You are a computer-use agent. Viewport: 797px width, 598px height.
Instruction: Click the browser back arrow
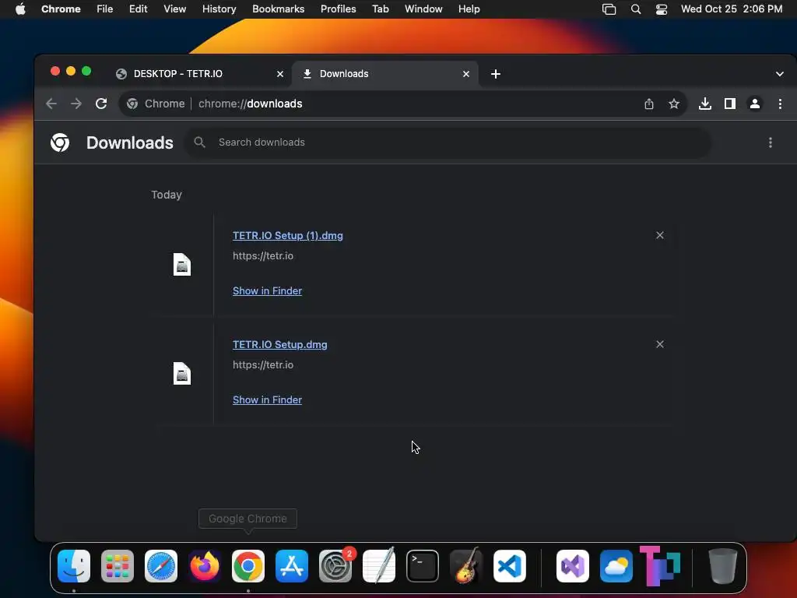[51, 104]
